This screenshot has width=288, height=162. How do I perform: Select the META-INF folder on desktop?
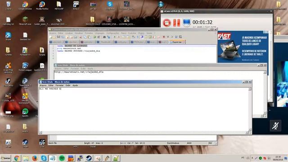coord(59,5)
